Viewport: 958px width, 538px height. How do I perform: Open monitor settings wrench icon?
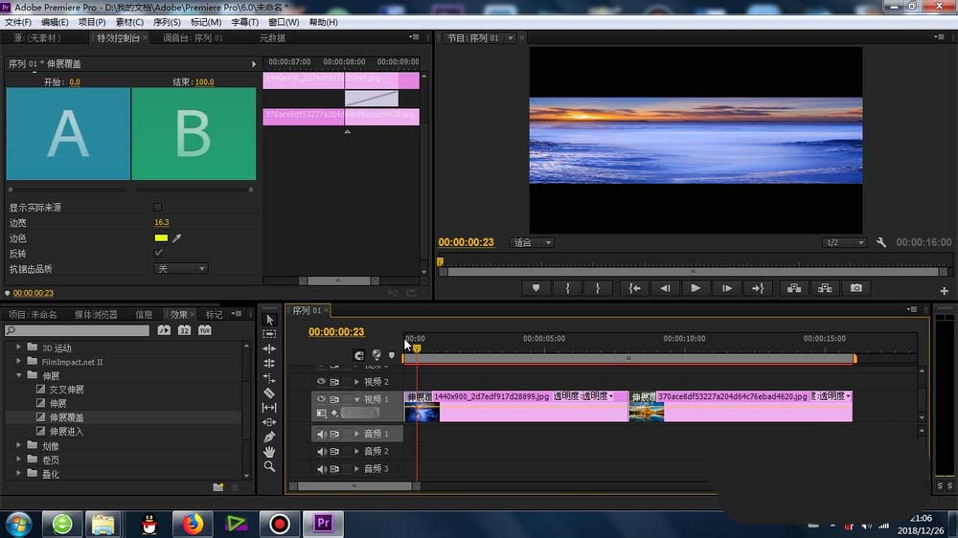881,242
